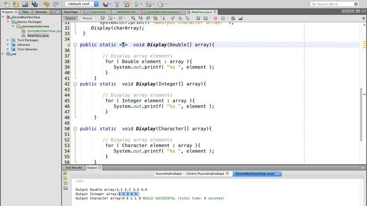The image size is (367, 206).
Task: Click in the Search field at top right
Action: pyautogui.click(x=335, y=4)
